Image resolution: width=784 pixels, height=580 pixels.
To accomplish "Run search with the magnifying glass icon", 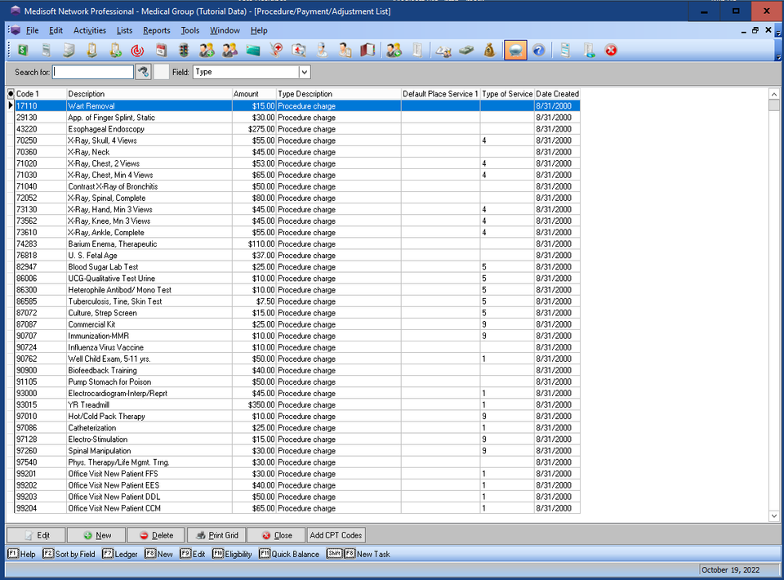I will (x=142, y=72).
